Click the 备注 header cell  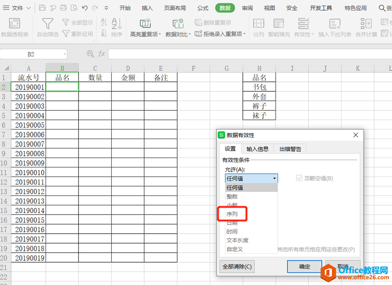[161, 77]
